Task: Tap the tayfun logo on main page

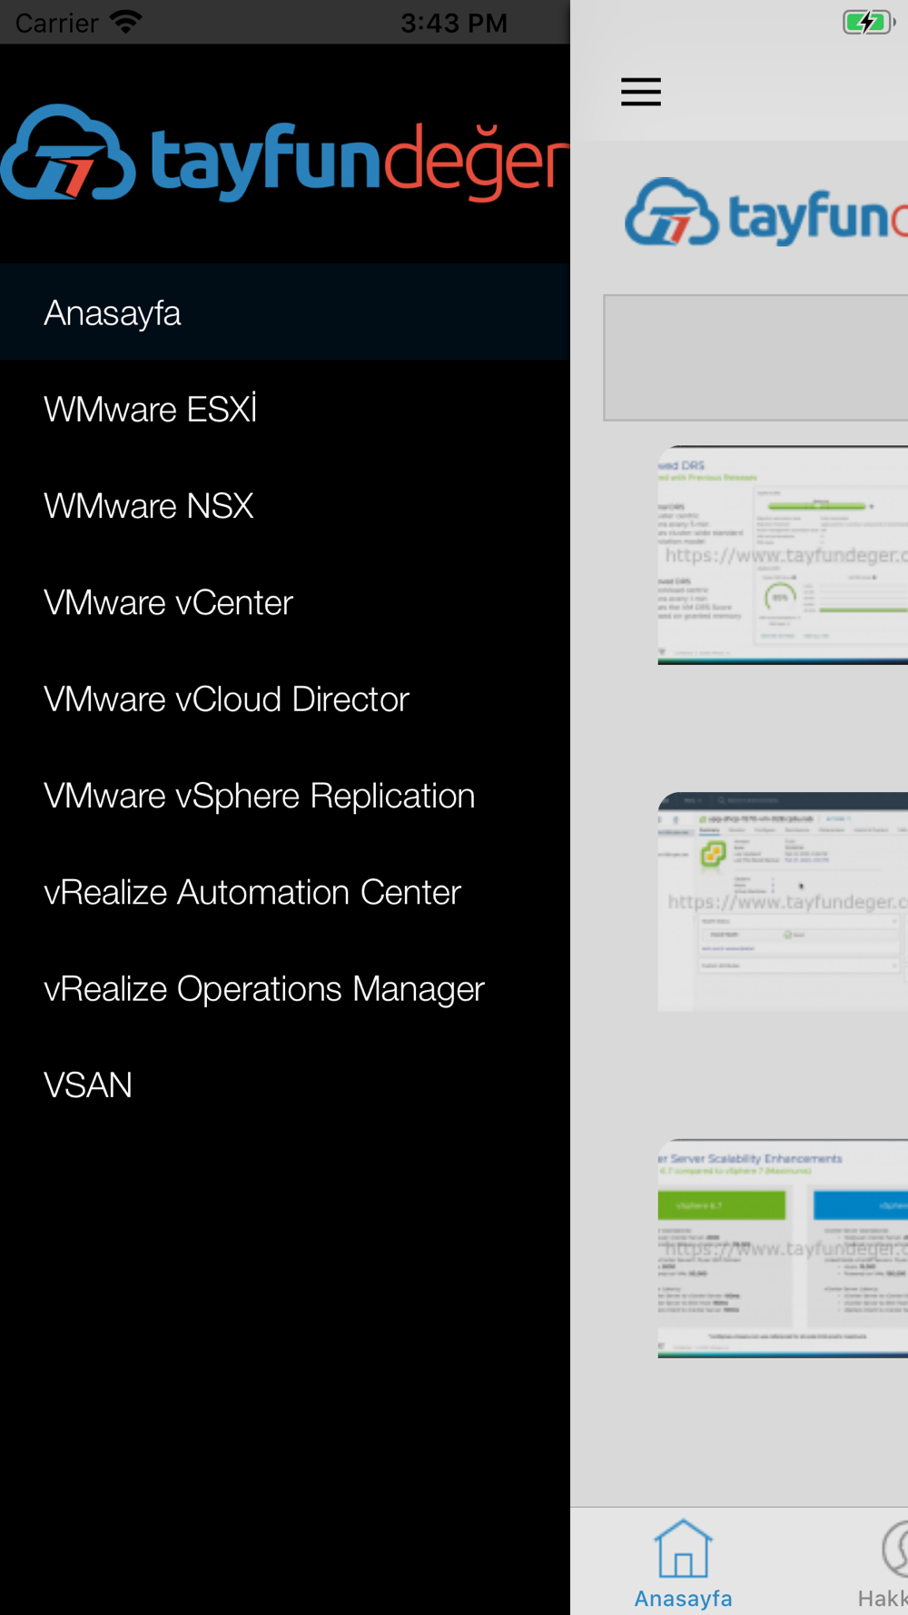Action: [766, 213]
